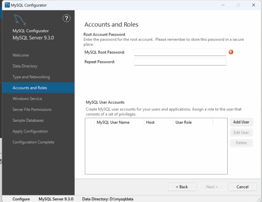The width and height of the screenshot is (262, 202).
Task: Click inside the MySQL Root Password field
Action: [180, 52]
